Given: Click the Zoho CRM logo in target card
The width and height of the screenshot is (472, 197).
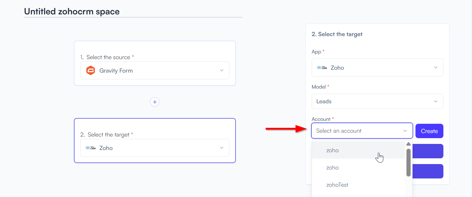Looking at the screenshot, I should coord(91,148).
